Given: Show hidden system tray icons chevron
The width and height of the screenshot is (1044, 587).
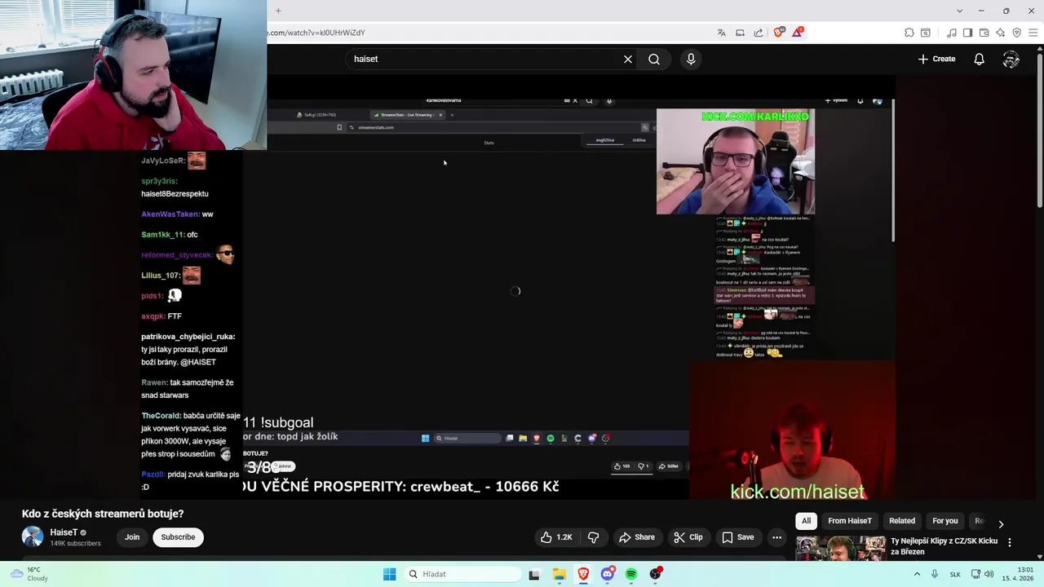Looking at the screenshot, I should [x=917, y=574].
